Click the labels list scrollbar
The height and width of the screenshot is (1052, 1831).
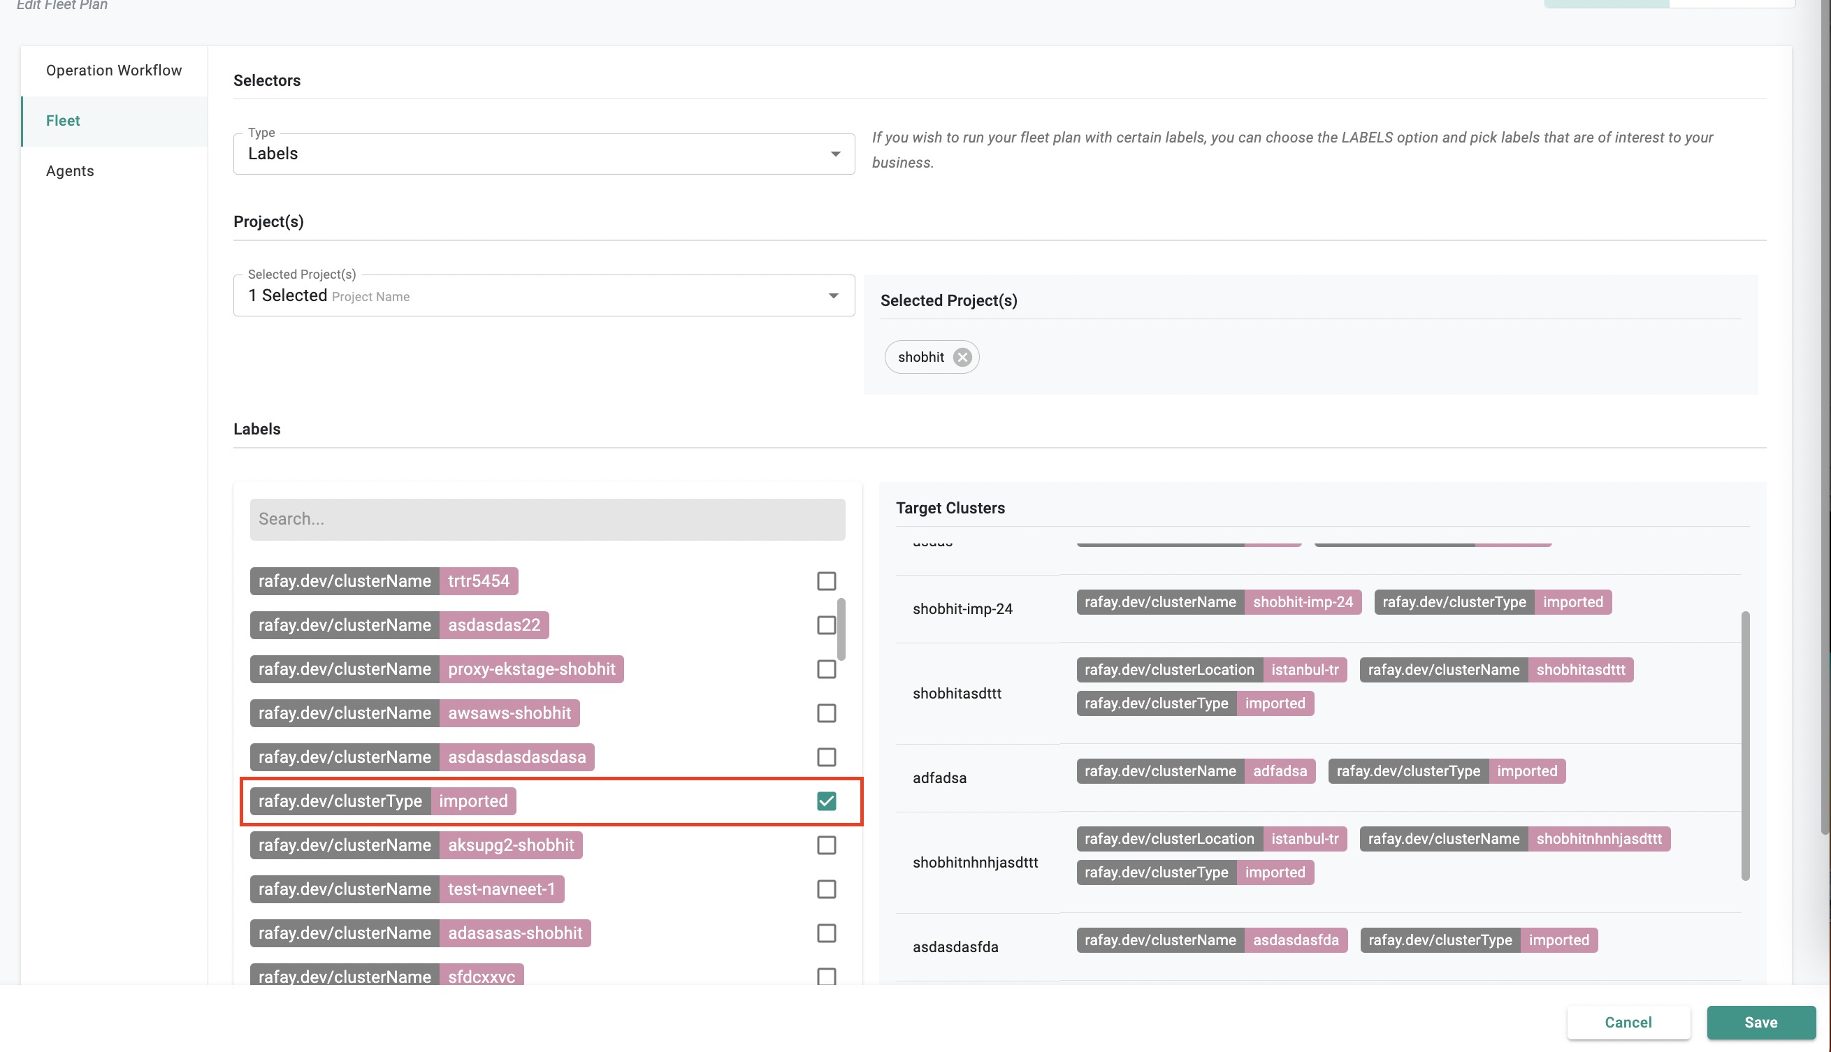click(841, 629)
